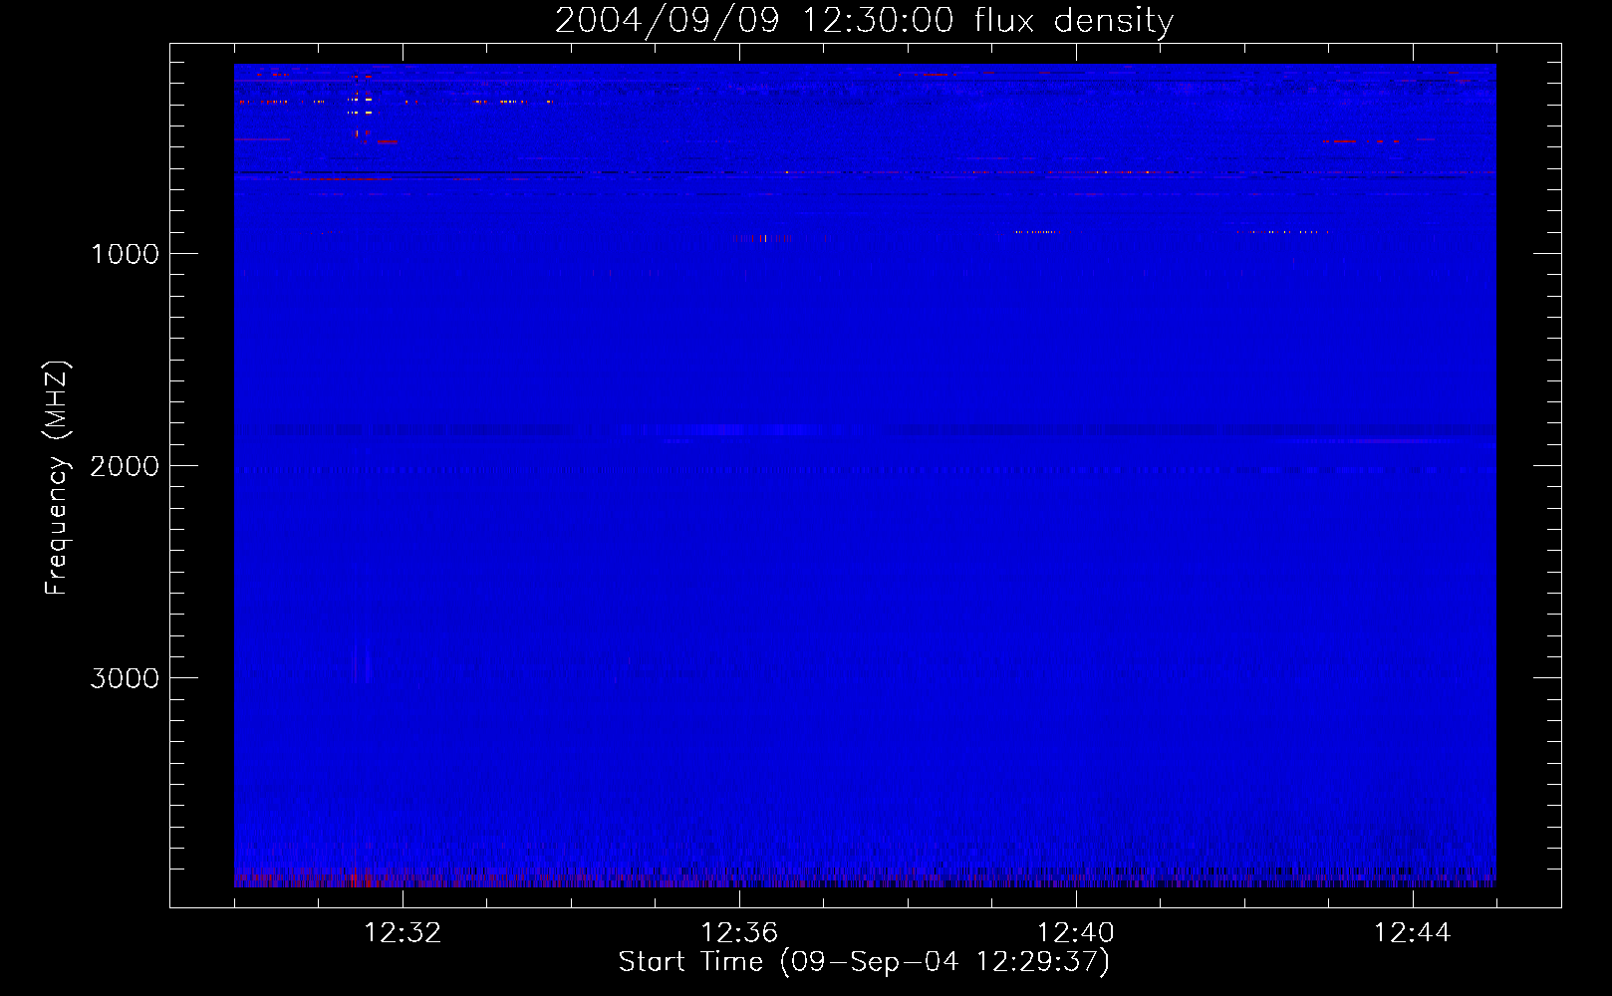This screenshot has width=1612, height=996.
Task: Select the 12:44 time axis label
Action: click(x=1413, y=932)
